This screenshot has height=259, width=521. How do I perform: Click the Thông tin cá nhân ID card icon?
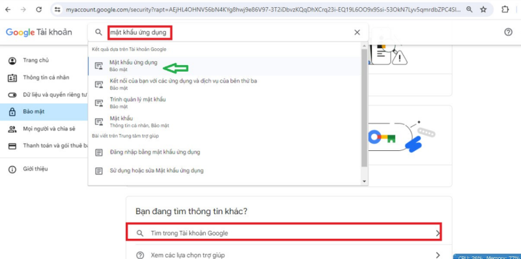tap(12, 78)
